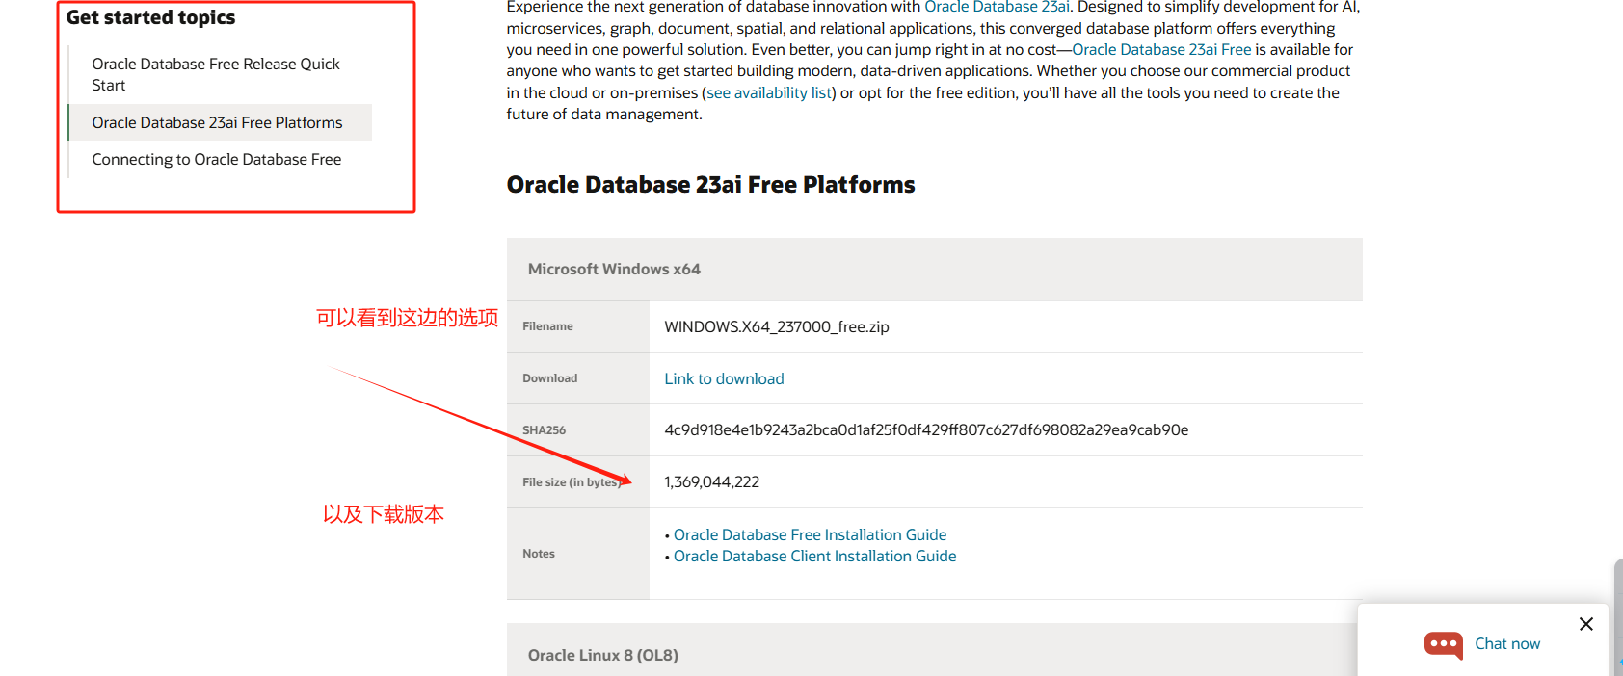This screenshot has height=676, width=1623.
Task: Start a chat via Chat now
Action: tap(1507, 643)
